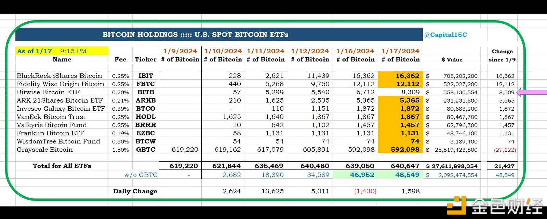Screen dimensions: 547x219
Task: Select Grayscale's 1.50% fee cell
Action: click(x=120, y=150)
